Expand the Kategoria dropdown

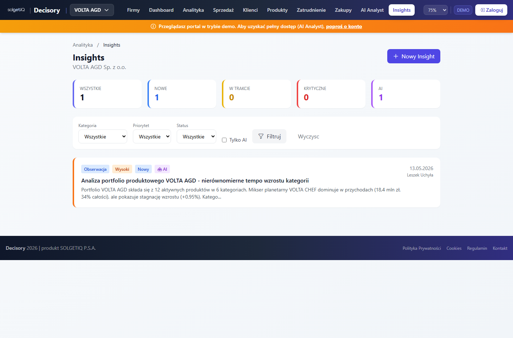click(x=103, y=137)
